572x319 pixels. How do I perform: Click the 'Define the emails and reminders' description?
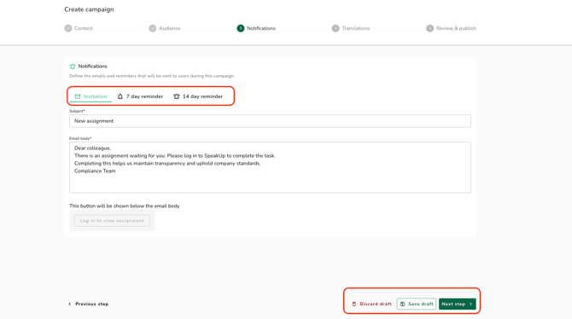point(152,76)
